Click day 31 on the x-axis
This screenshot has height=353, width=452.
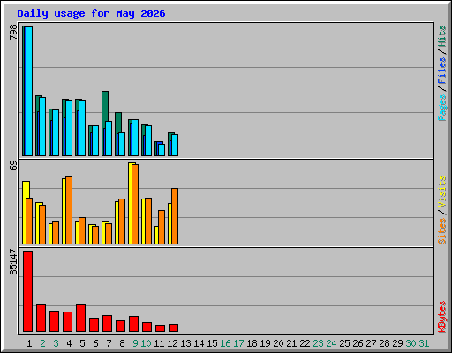coord(424,343)
